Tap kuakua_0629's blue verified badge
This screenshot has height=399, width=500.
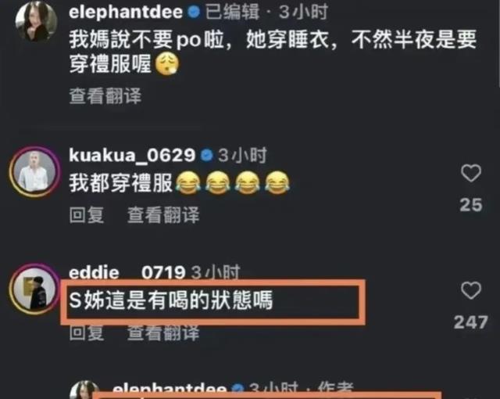206,156
